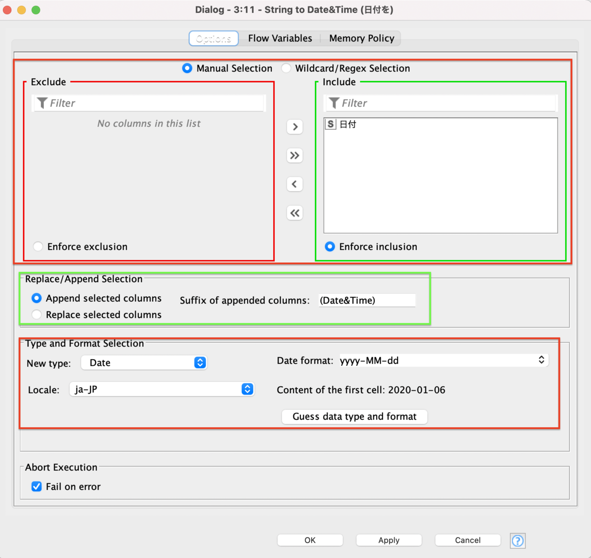Screen dimensions: 591x558
Task: Confirm dialog with OK button
Action: [310, 540]
